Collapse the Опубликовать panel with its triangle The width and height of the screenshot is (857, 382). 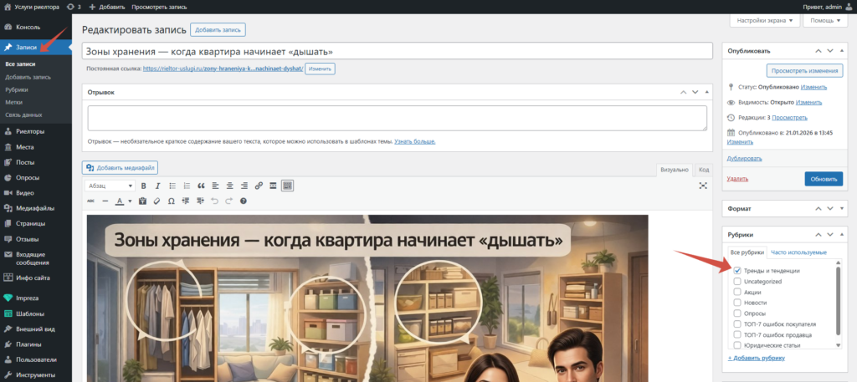coord(842,51)
